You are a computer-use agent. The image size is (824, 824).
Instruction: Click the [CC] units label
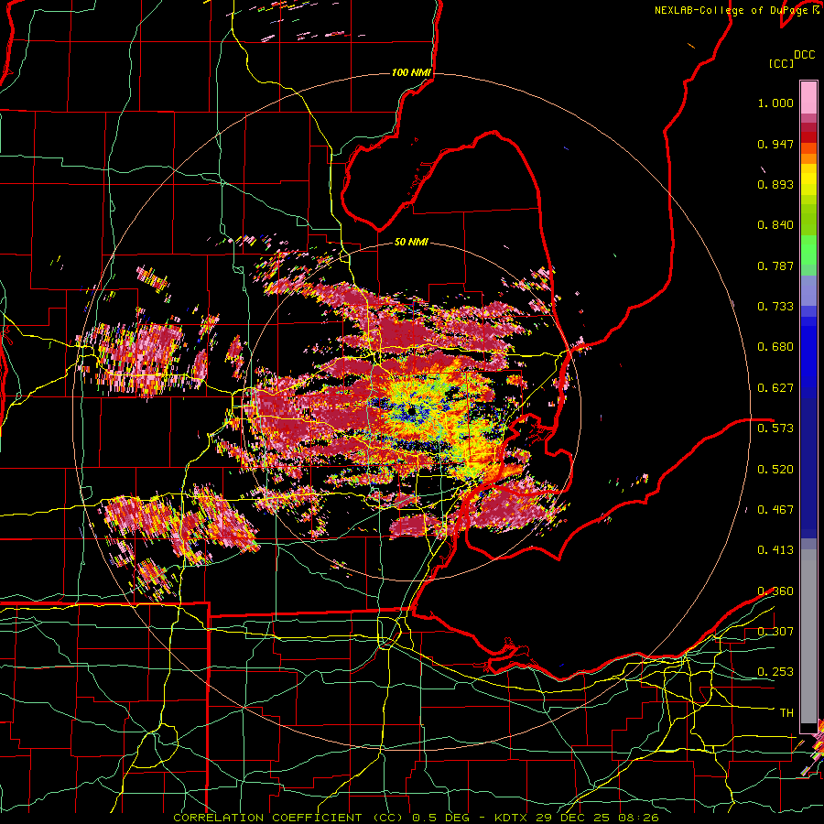click(781, 63)
